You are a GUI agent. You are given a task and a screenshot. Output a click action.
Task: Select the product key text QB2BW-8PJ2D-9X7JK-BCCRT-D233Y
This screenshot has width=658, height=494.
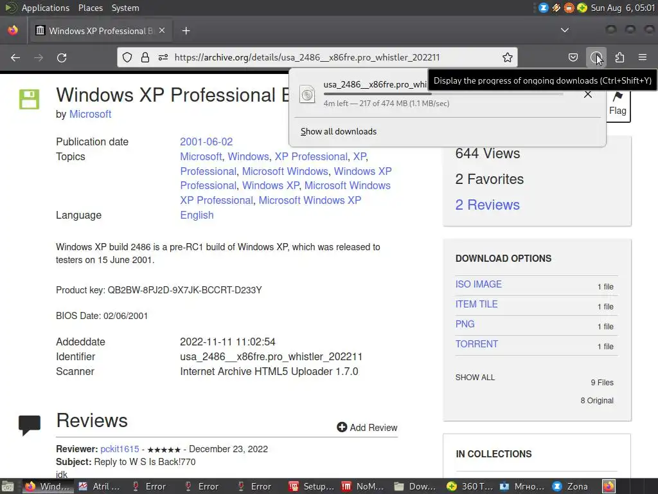tap(184, 290)
